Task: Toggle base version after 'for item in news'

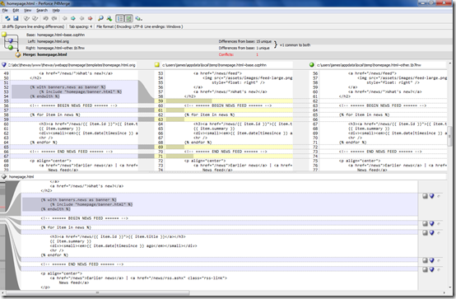Action: [x=425, y=232]
